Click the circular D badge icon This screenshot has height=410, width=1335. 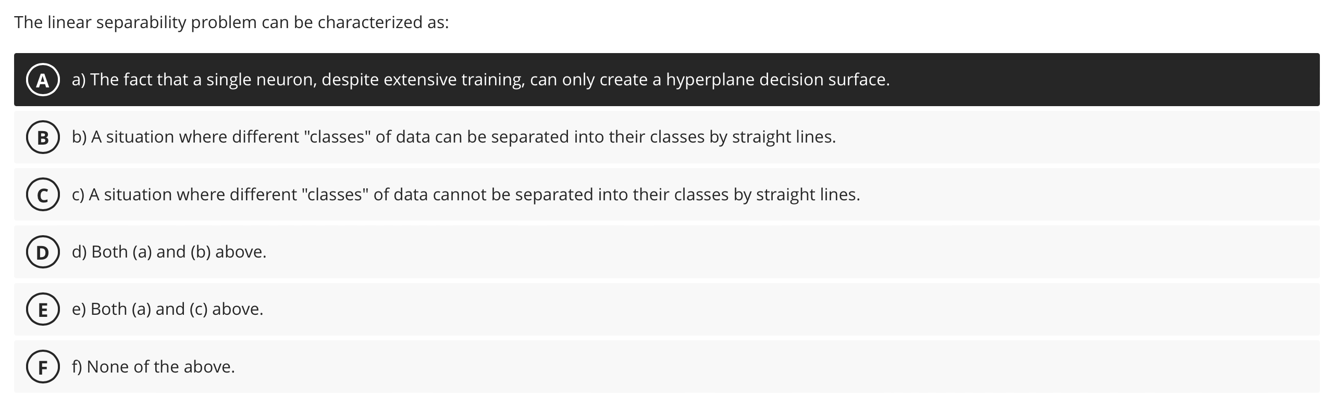(x=42, y=252)
